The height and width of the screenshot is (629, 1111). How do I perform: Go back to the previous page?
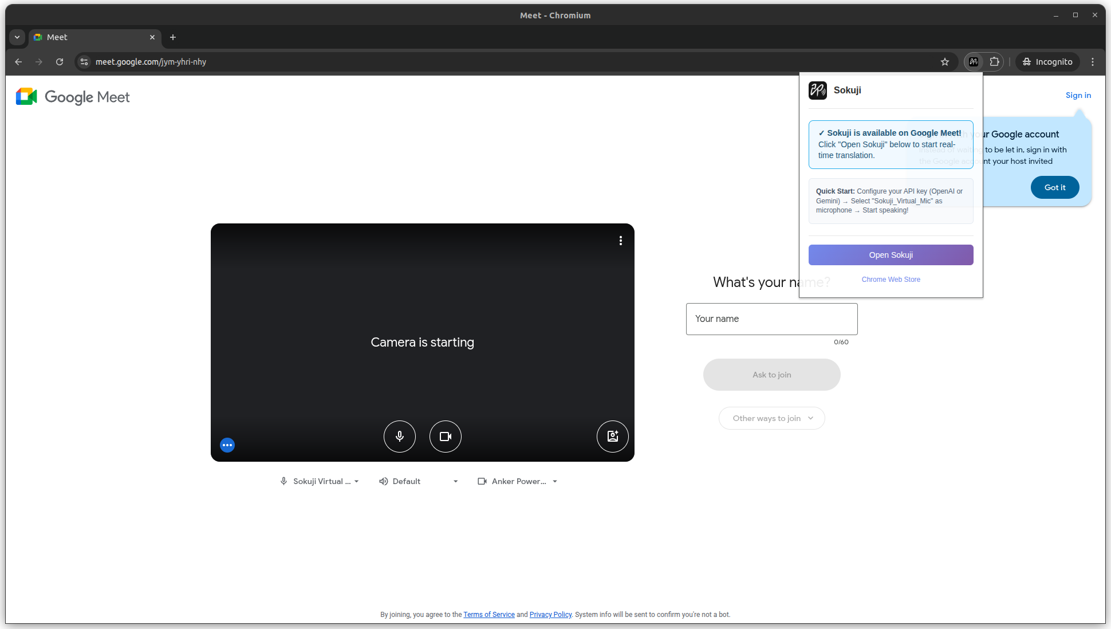click(18, 62)
